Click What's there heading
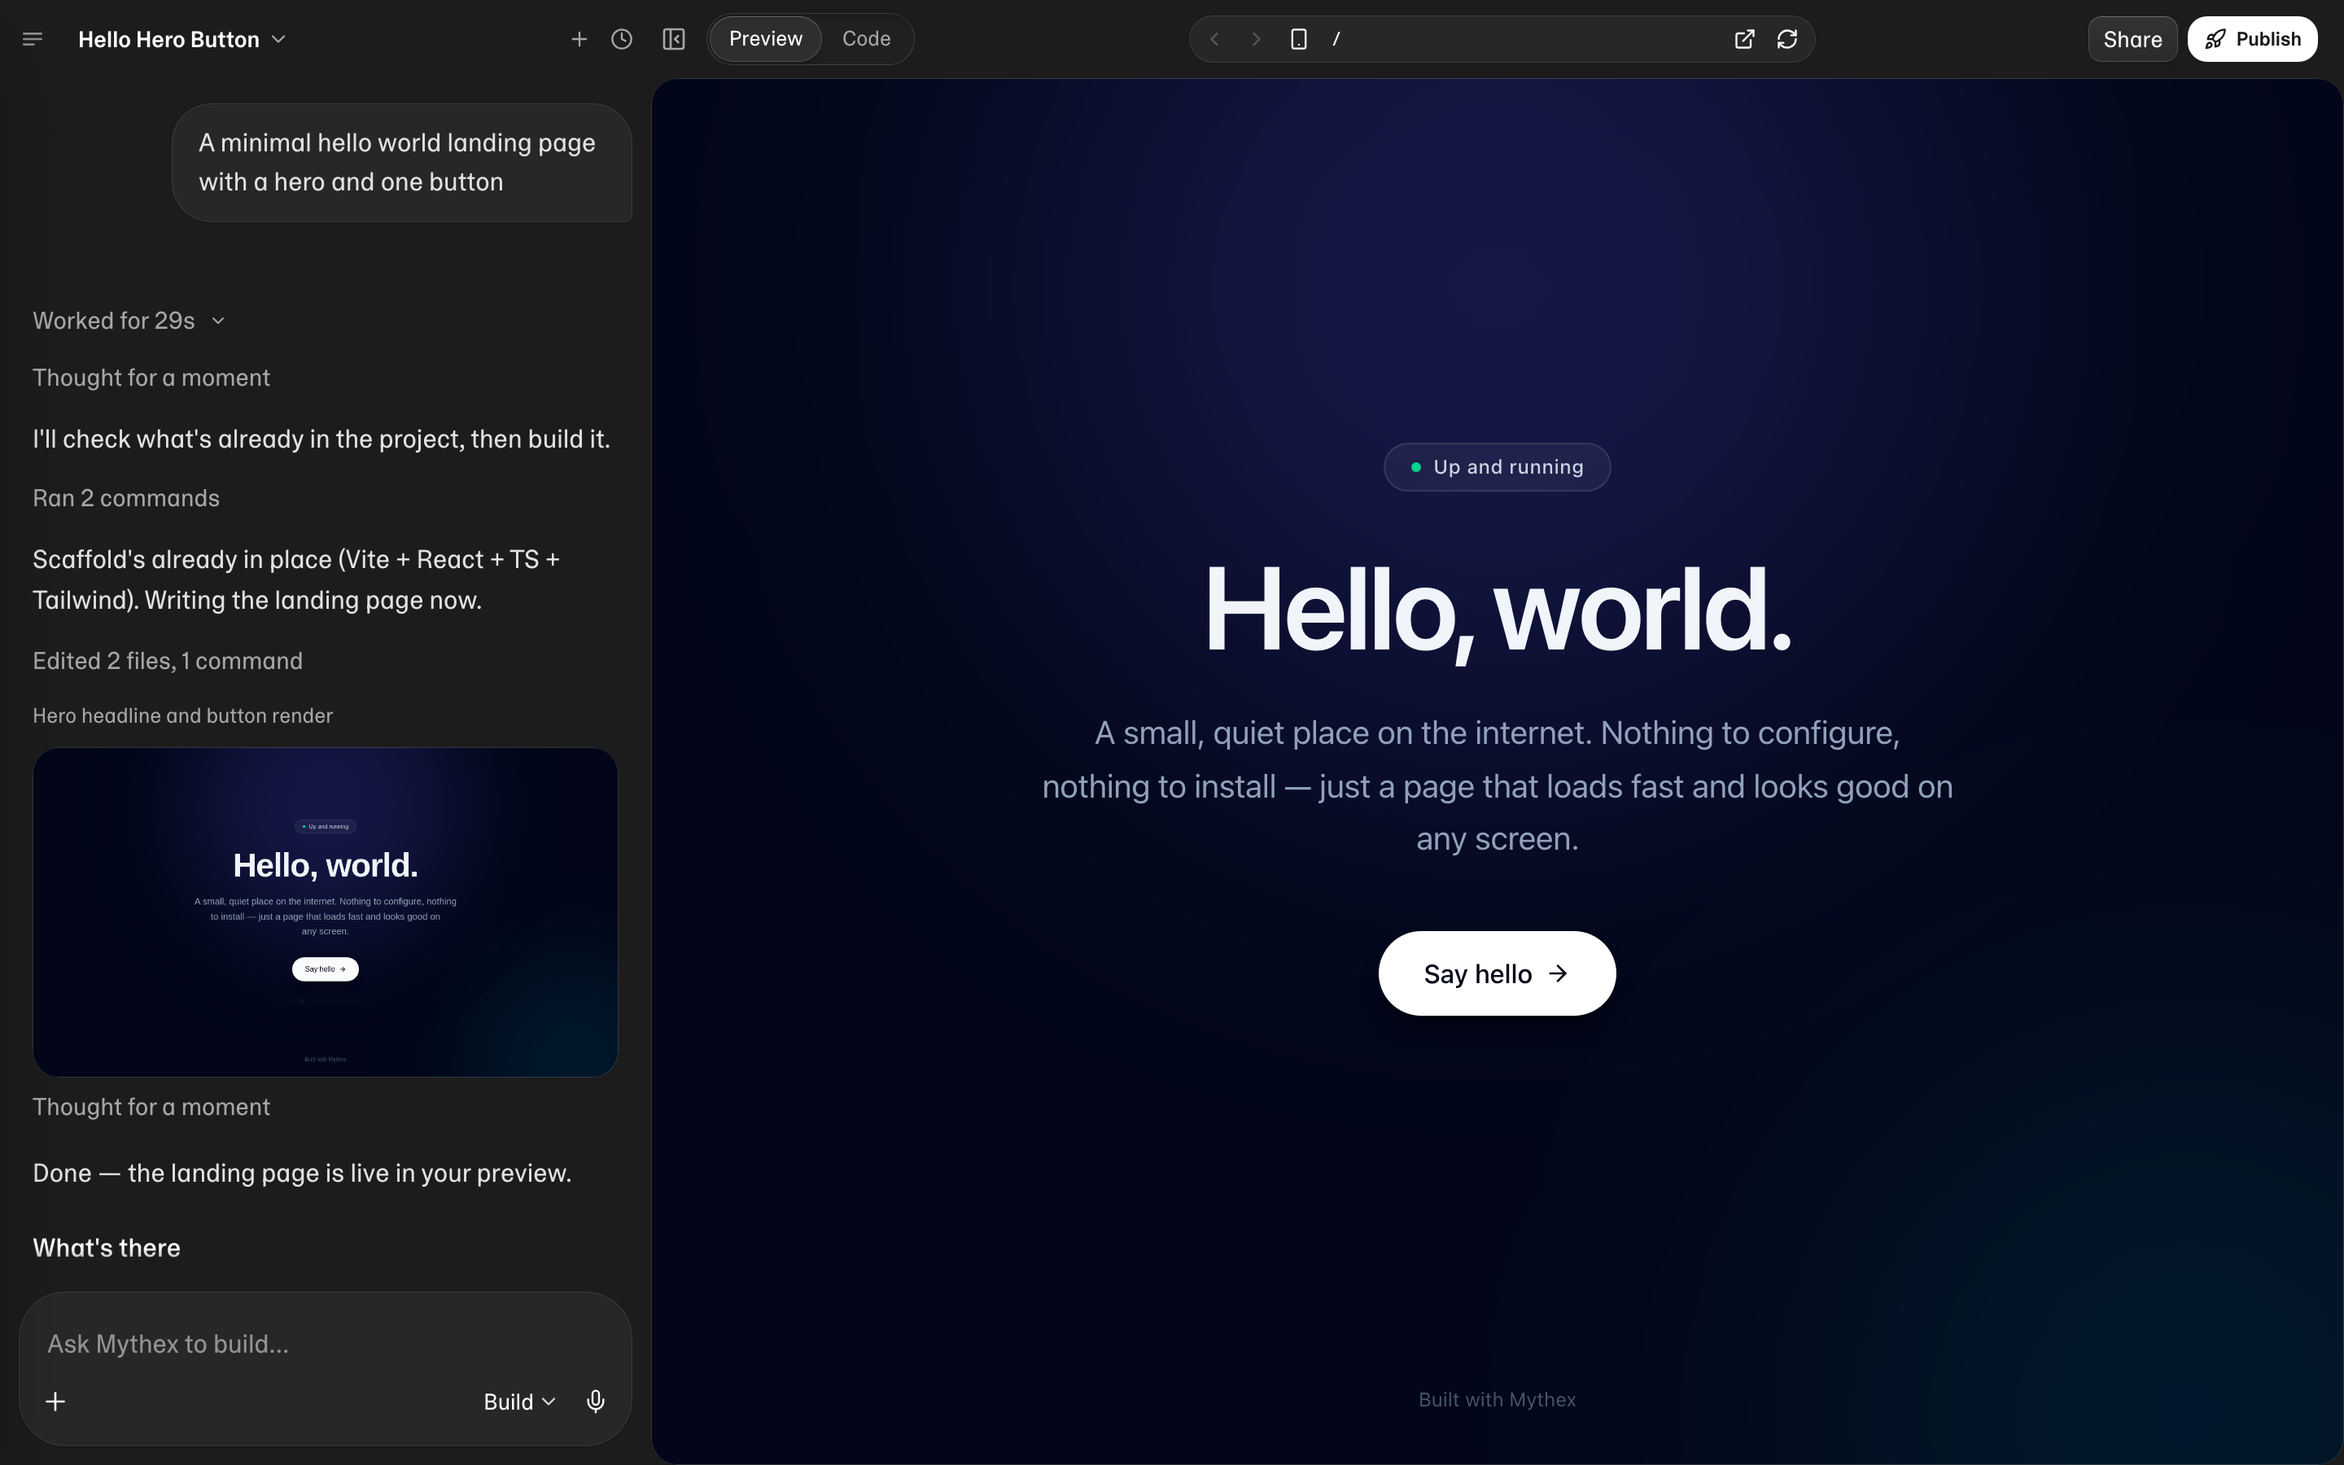 (107, 1248)
